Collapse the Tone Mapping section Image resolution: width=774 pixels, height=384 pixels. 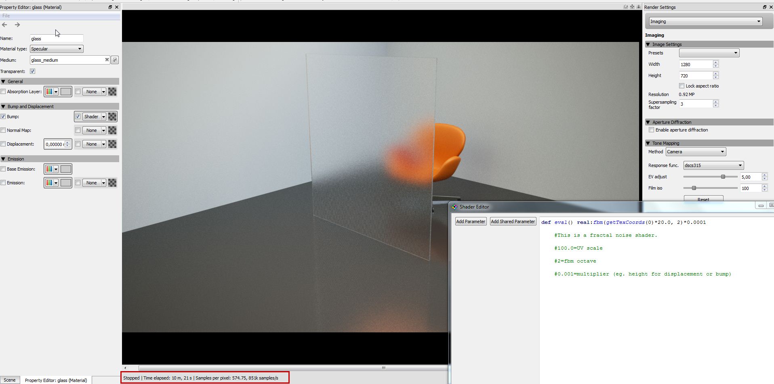point(648,143)
